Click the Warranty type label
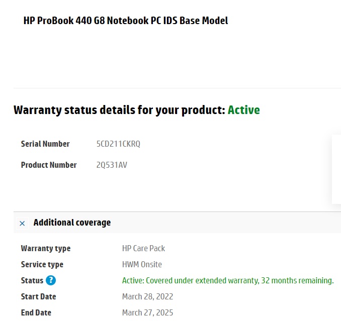Viewport: 341px width, 321px height. 46,248
